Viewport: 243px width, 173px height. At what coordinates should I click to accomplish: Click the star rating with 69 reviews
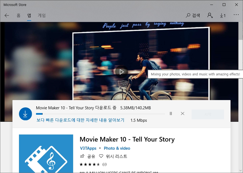(x=93, y=165)
